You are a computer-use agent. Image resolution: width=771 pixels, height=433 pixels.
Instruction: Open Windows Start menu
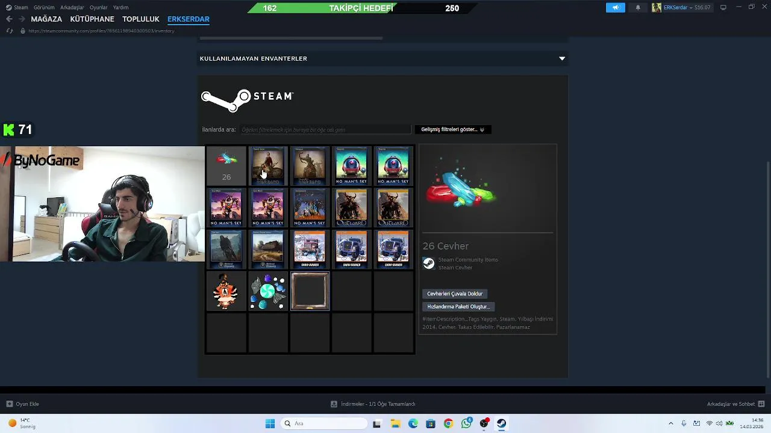[270, 423]
